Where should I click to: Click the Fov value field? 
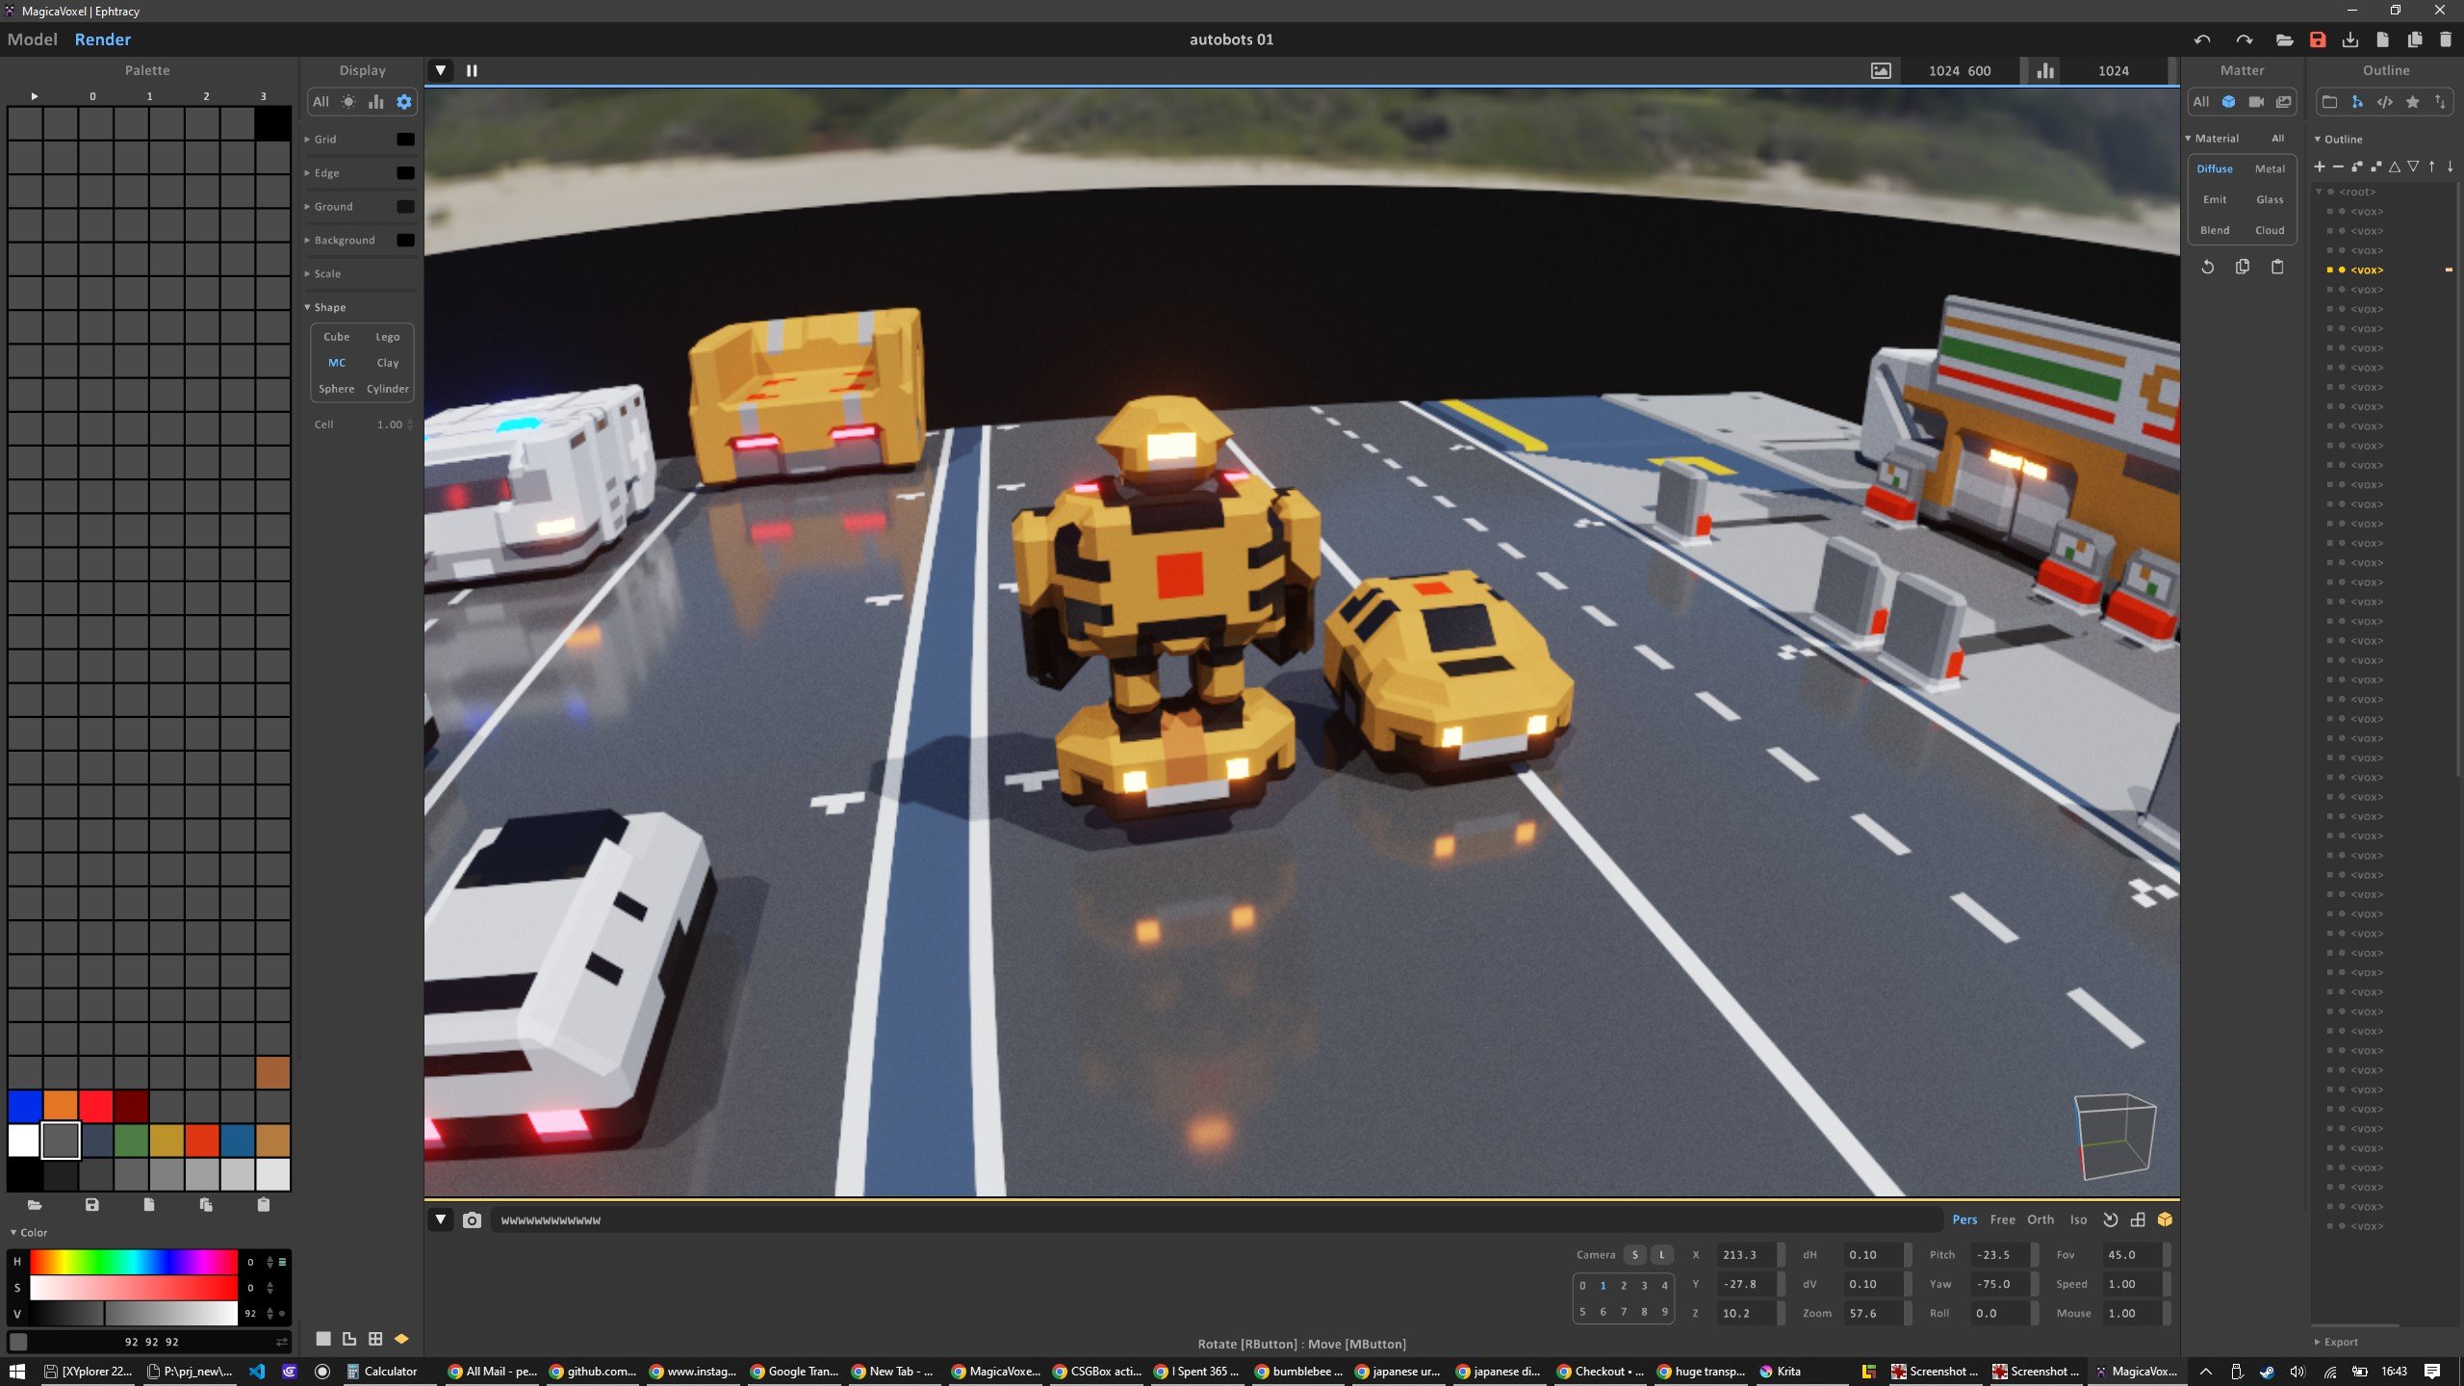click(x=2132, y=1255)
